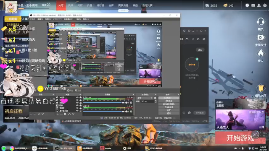
Task: Pop out the OBS controls dock
Action: [178, 94]
